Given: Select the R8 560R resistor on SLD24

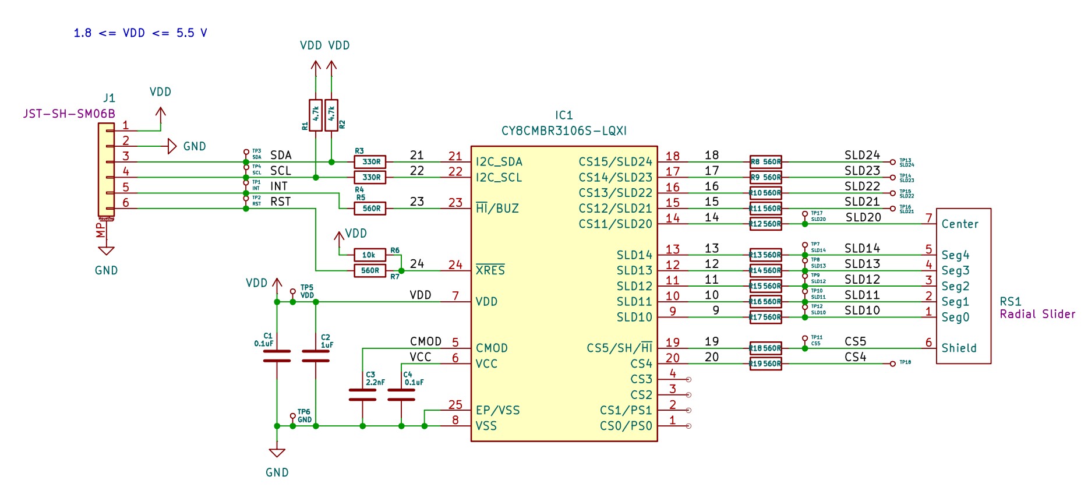Looking at the screenshot, I should (765, 162).
